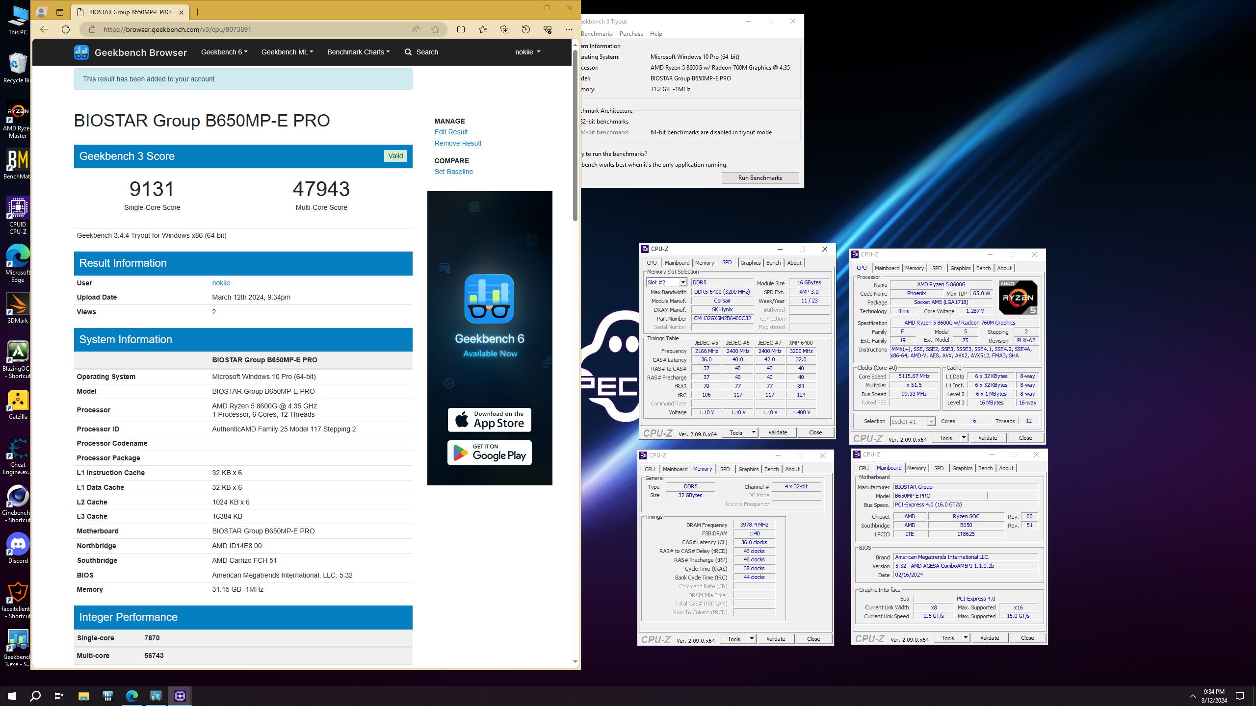Click Set Baseline link
This screenshot has height=706, width=1256.
point(453,172)
